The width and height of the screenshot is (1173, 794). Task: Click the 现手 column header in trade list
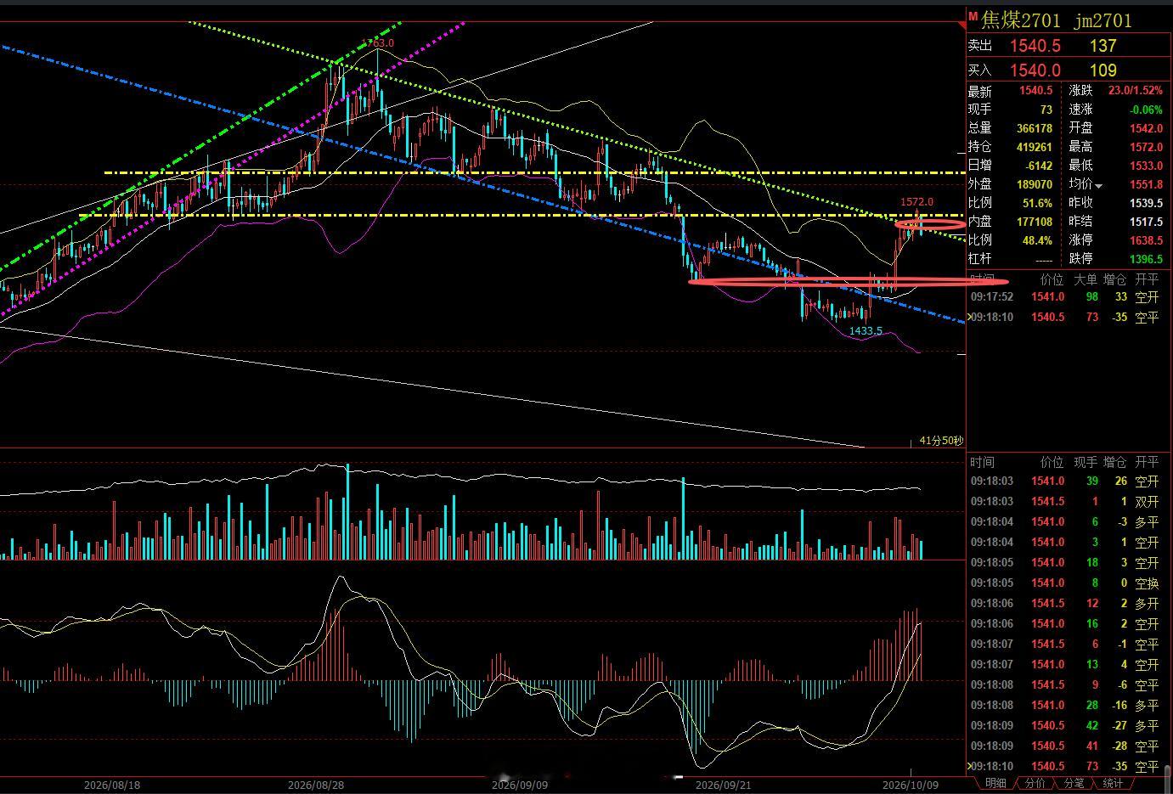pyautogui.click(x=1085, y=462)
